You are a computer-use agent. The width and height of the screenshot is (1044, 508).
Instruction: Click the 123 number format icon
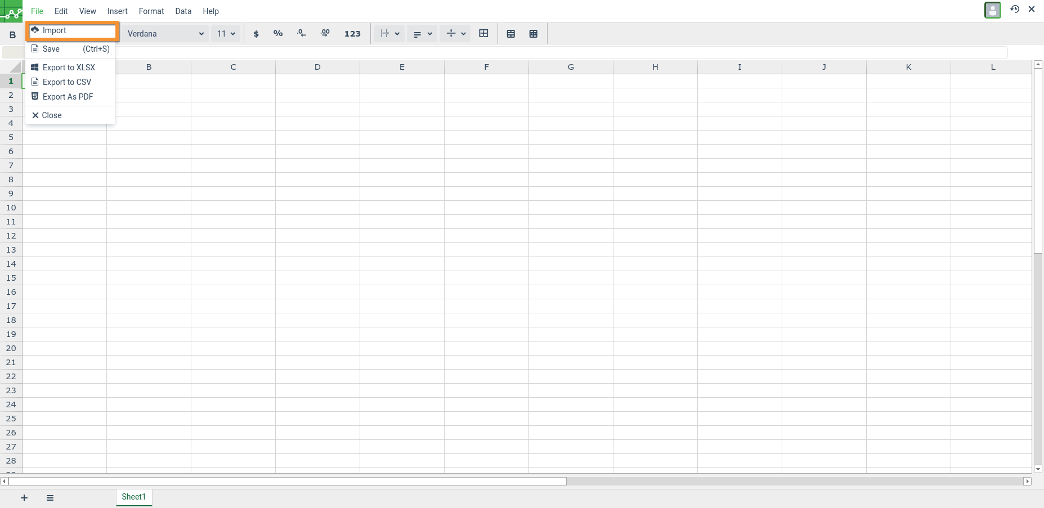(352, 34)
